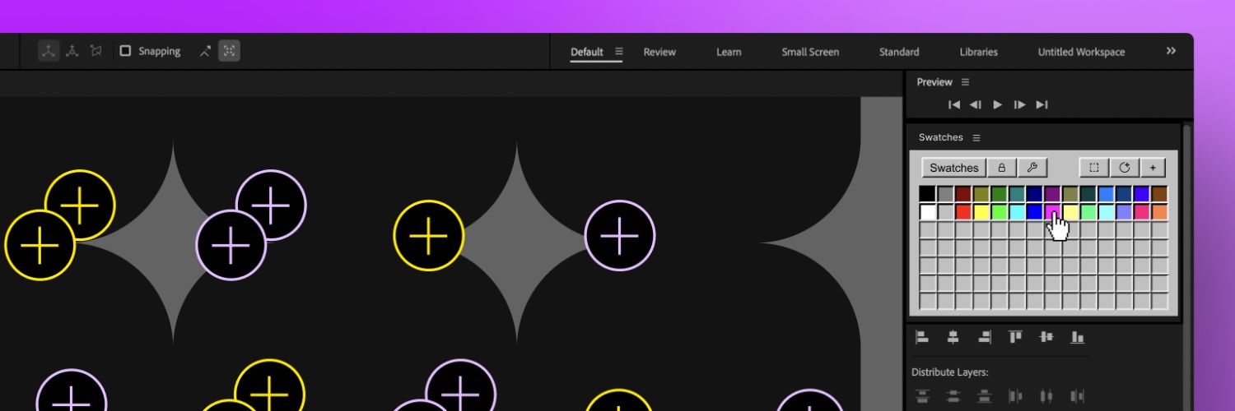Click the lock icon in Swatches panel
Screen dimensions: 1235x411
click(x=1002, y=168)
